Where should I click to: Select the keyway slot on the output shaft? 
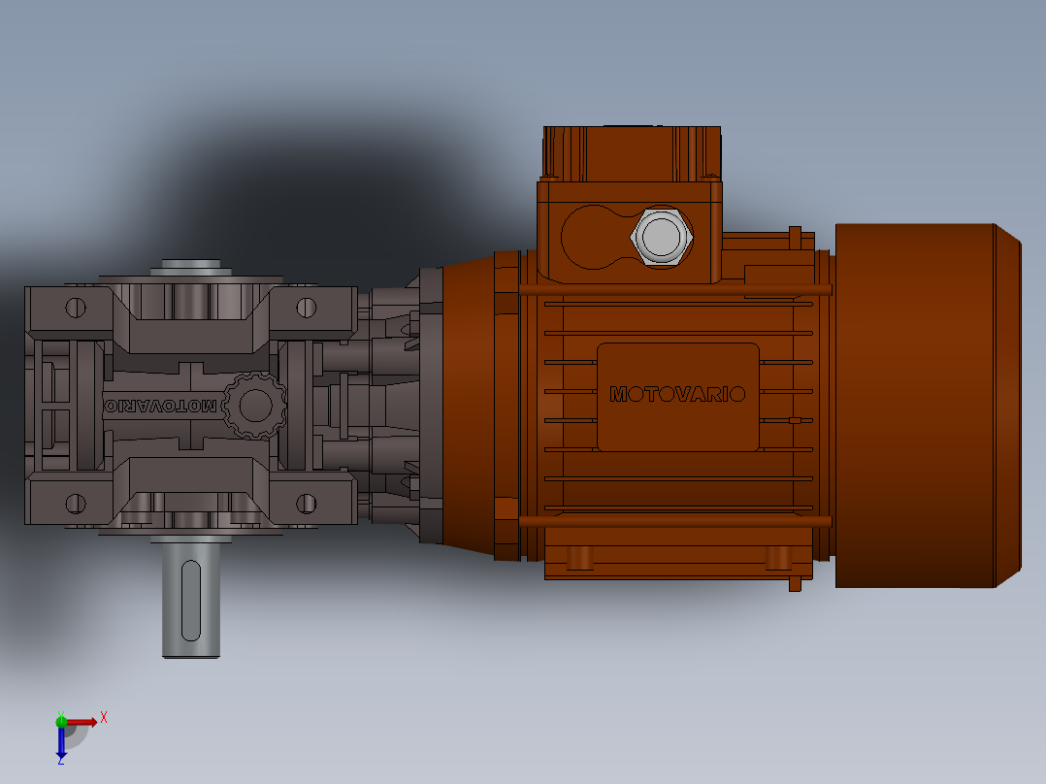point(191,601)
